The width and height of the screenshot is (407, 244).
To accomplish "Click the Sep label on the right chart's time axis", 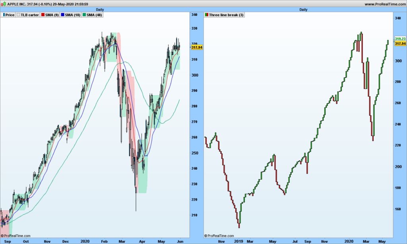I will [308, 241].
